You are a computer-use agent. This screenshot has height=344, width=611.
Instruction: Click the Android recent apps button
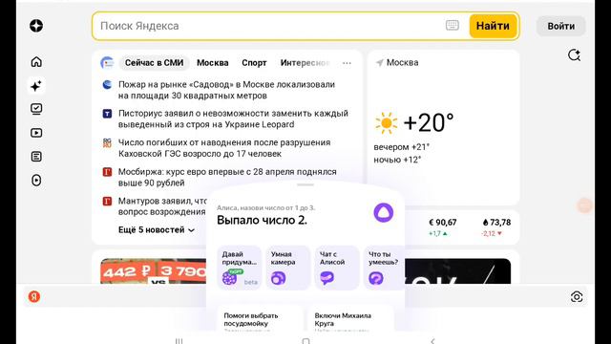179,341
